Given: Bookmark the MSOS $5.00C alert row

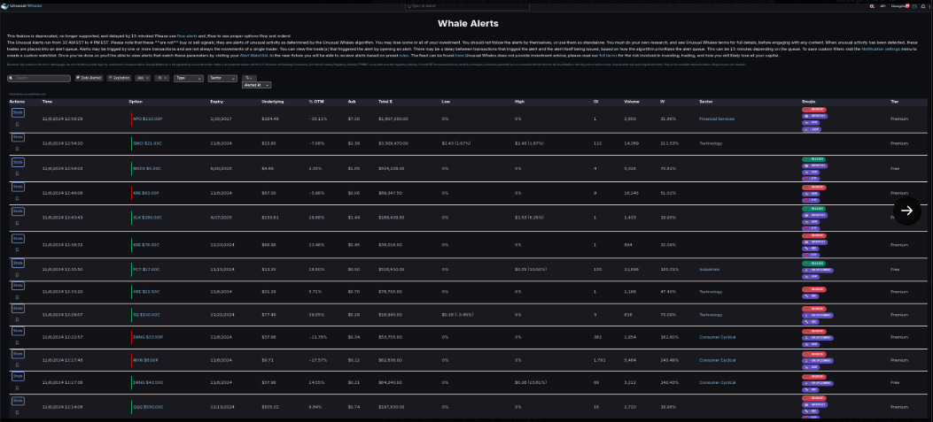Looking at the screenshot, I should tap(17, 173).
